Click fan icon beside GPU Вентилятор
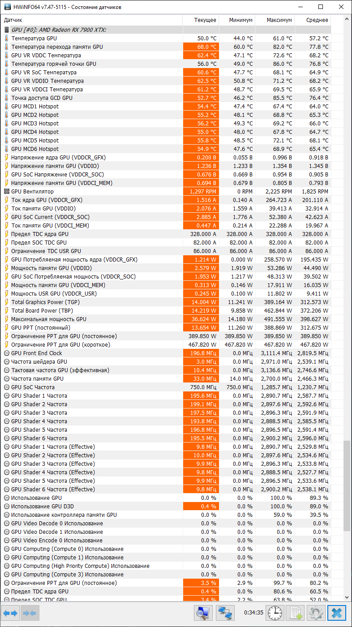 tap(7, 192)
